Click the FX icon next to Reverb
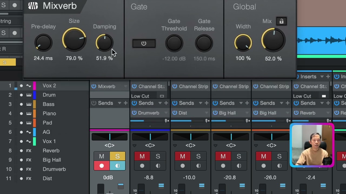 29,151
